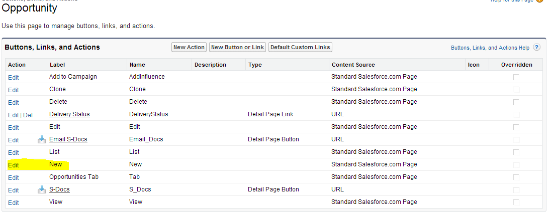Select the DeliveryStatus name cell

[148, 114]
